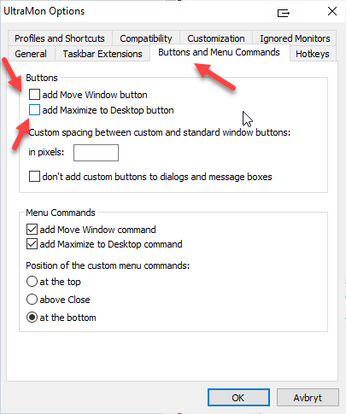
Task: Open the Profiles and Shortcuts tab
Action: [60, 38]
